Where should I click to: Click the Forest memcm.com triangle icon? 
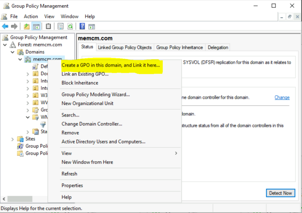(x=13, y=45)
